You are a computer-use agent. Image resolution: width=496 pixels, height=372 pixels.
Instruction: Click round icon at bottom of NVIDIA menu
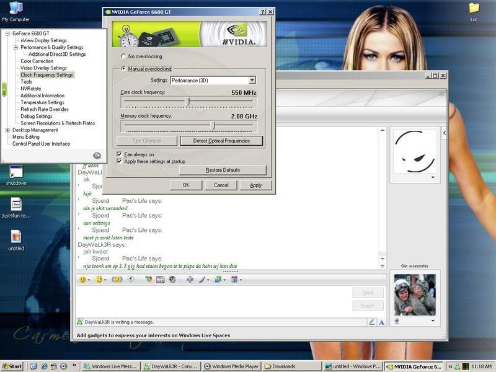tap(97, 156)
